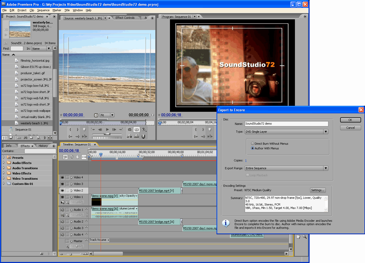Set Out point in Source monitor
365x263 pixels.
coord(77,130)
